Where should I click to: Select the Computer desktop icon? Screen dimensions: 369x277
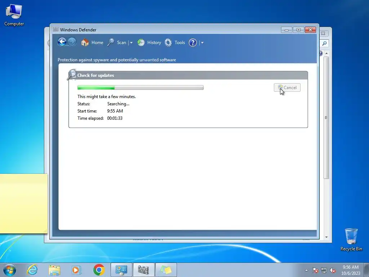(14, 15)
